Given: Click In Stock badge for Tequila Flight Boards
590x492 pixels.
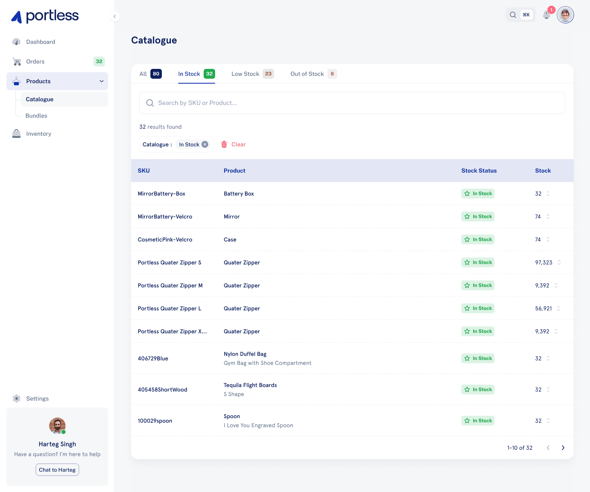Looking at the screenshot, I should click(x=478, y=389).
